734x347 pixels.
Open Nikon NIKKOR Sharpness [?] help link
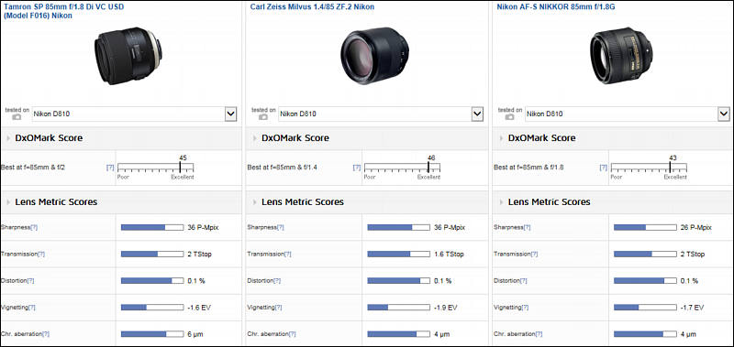point(527,227)
